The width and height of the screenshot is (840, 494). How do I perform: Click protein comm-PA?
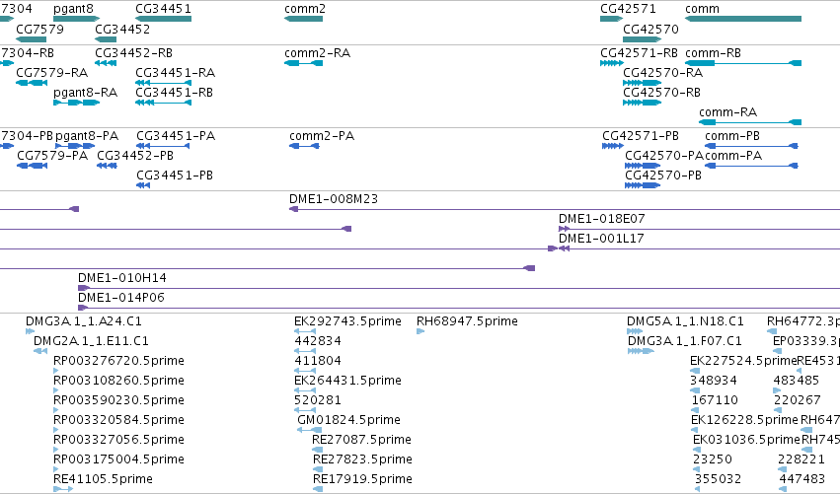point(751,166)
